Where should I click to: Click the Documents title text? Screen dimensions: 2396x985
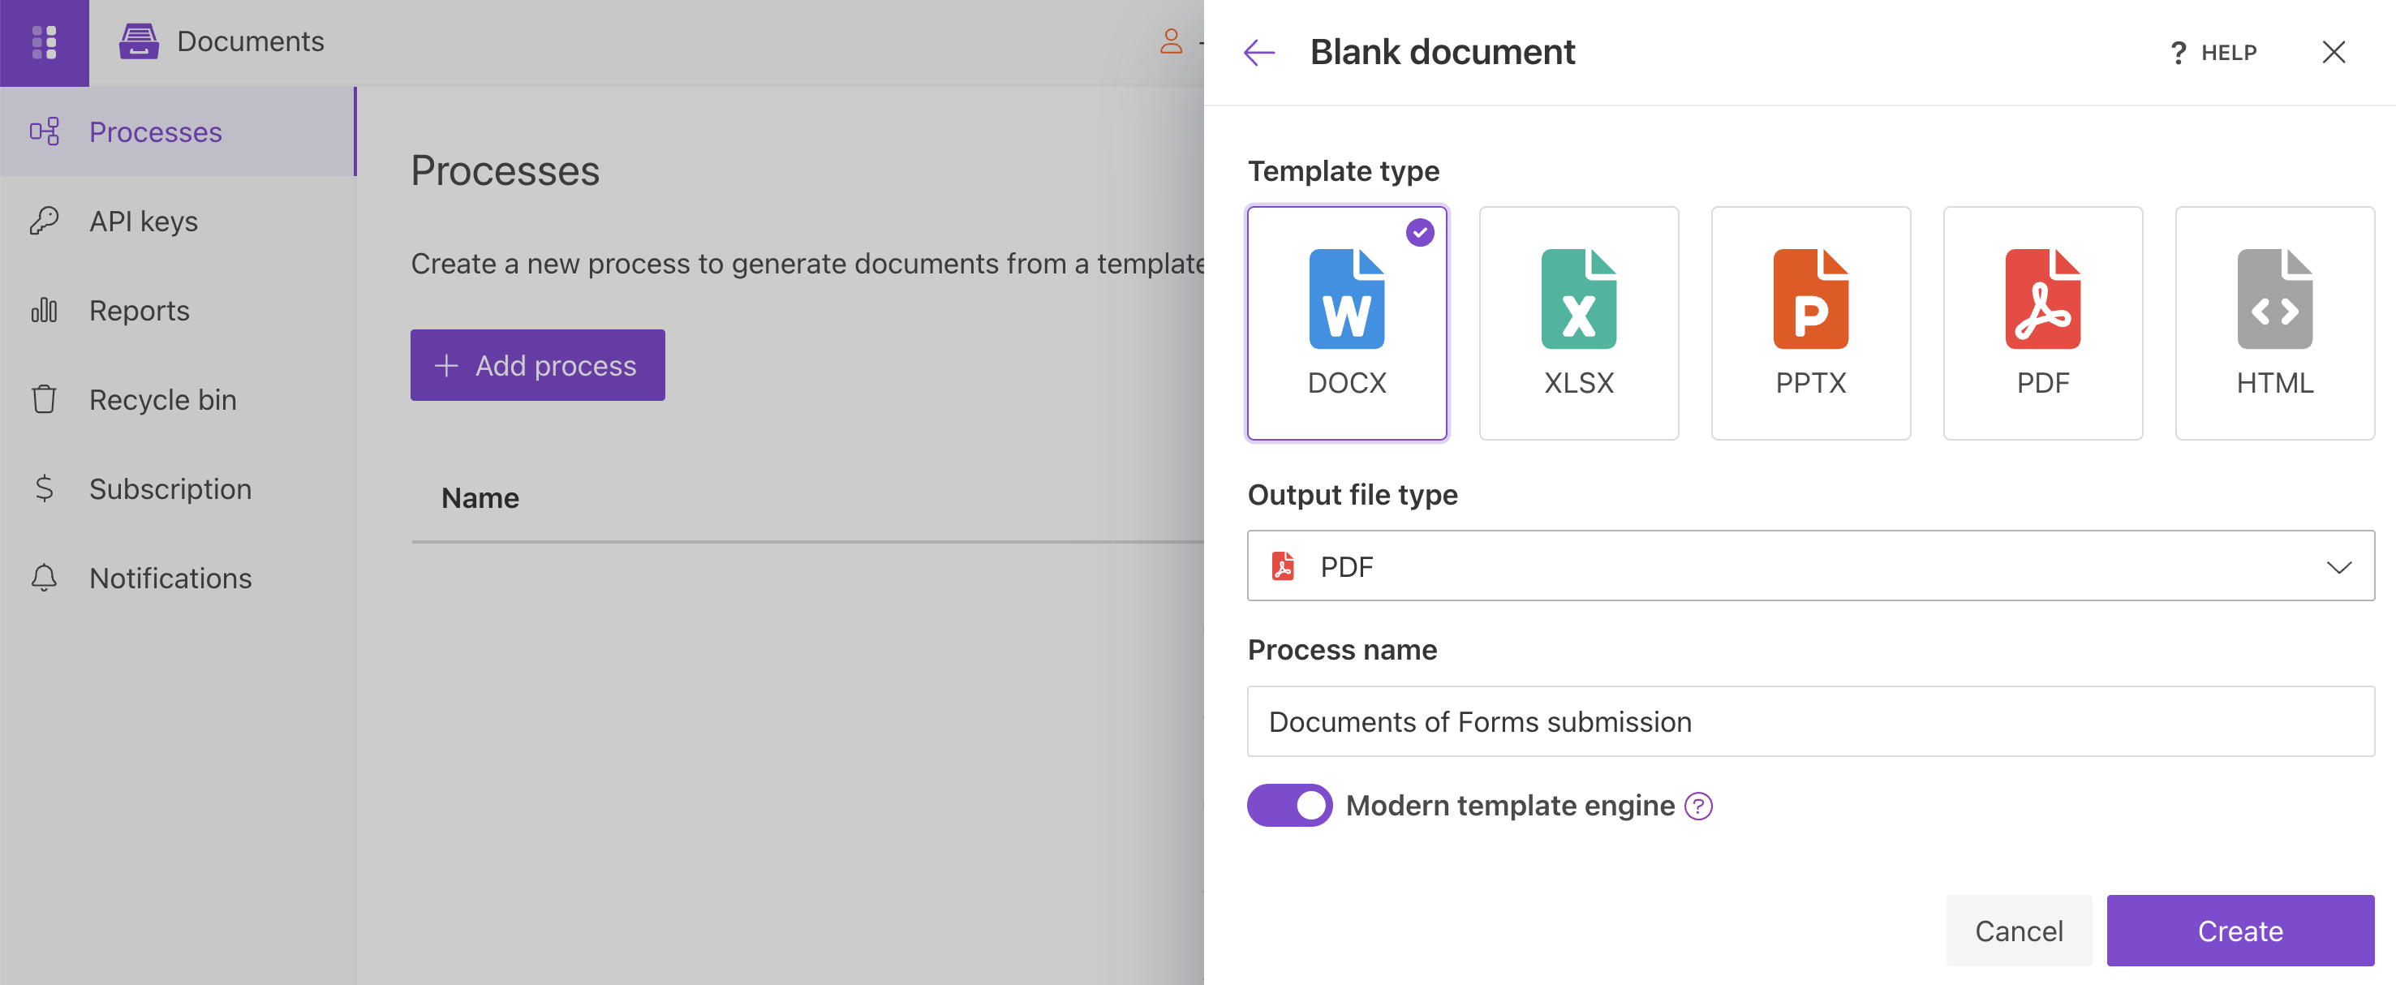coord(250,42)
